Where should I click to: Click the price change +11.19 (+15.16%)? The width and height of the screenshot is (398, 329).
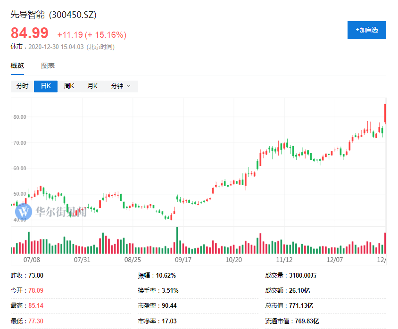(x=92, y=35)
